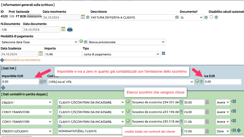
Task: Open Documento? dropdown showing SI
Action: [191, 18]
